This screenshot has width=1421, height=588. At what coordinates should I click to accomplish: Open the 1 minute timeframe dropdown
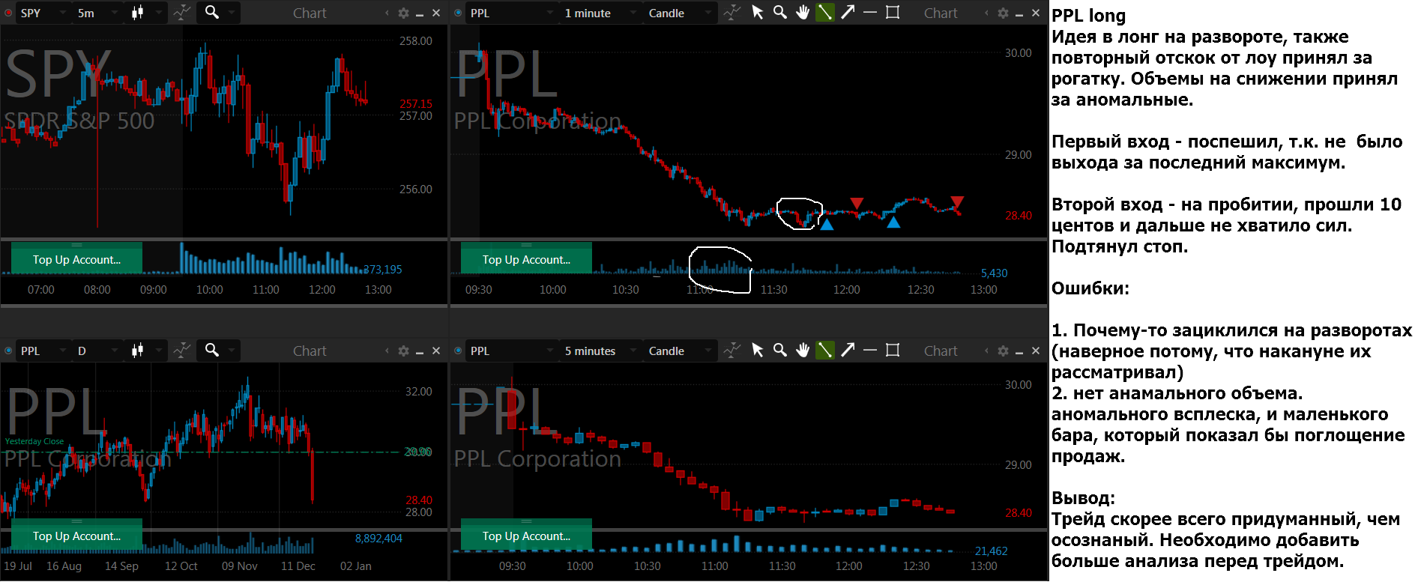600,13
